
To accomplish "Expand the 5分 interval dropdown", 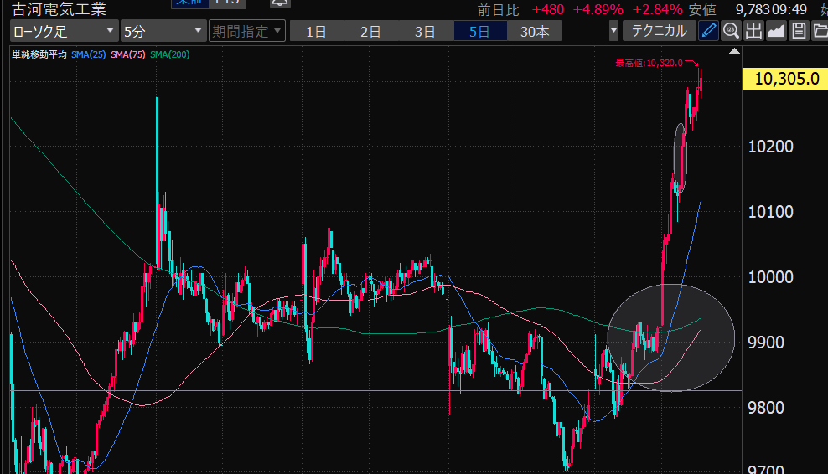I will (x=163, y=32).
